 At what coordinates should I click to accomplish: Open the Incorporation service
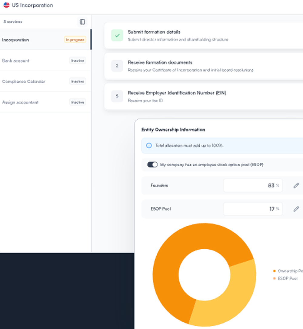pos(45,40)
